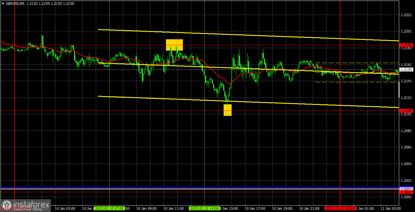
Task: Click the current price tag 1.2155
Action: (x=407, y=70)
